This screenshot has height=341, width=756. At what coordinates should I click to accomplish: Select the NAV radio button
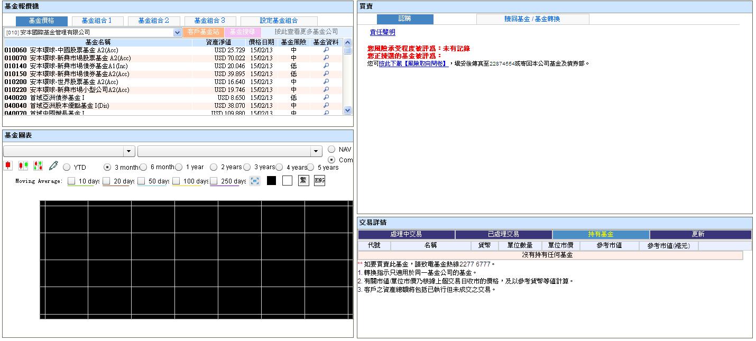tap(331, 150)
